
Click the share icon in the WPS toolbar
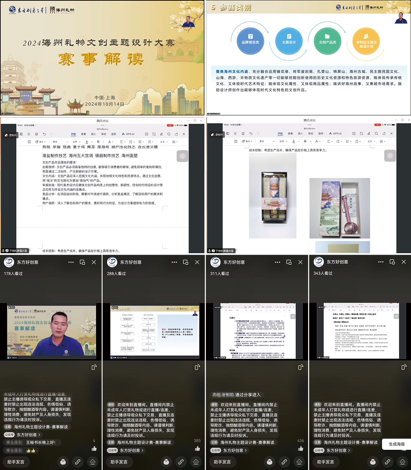[176, 134]
